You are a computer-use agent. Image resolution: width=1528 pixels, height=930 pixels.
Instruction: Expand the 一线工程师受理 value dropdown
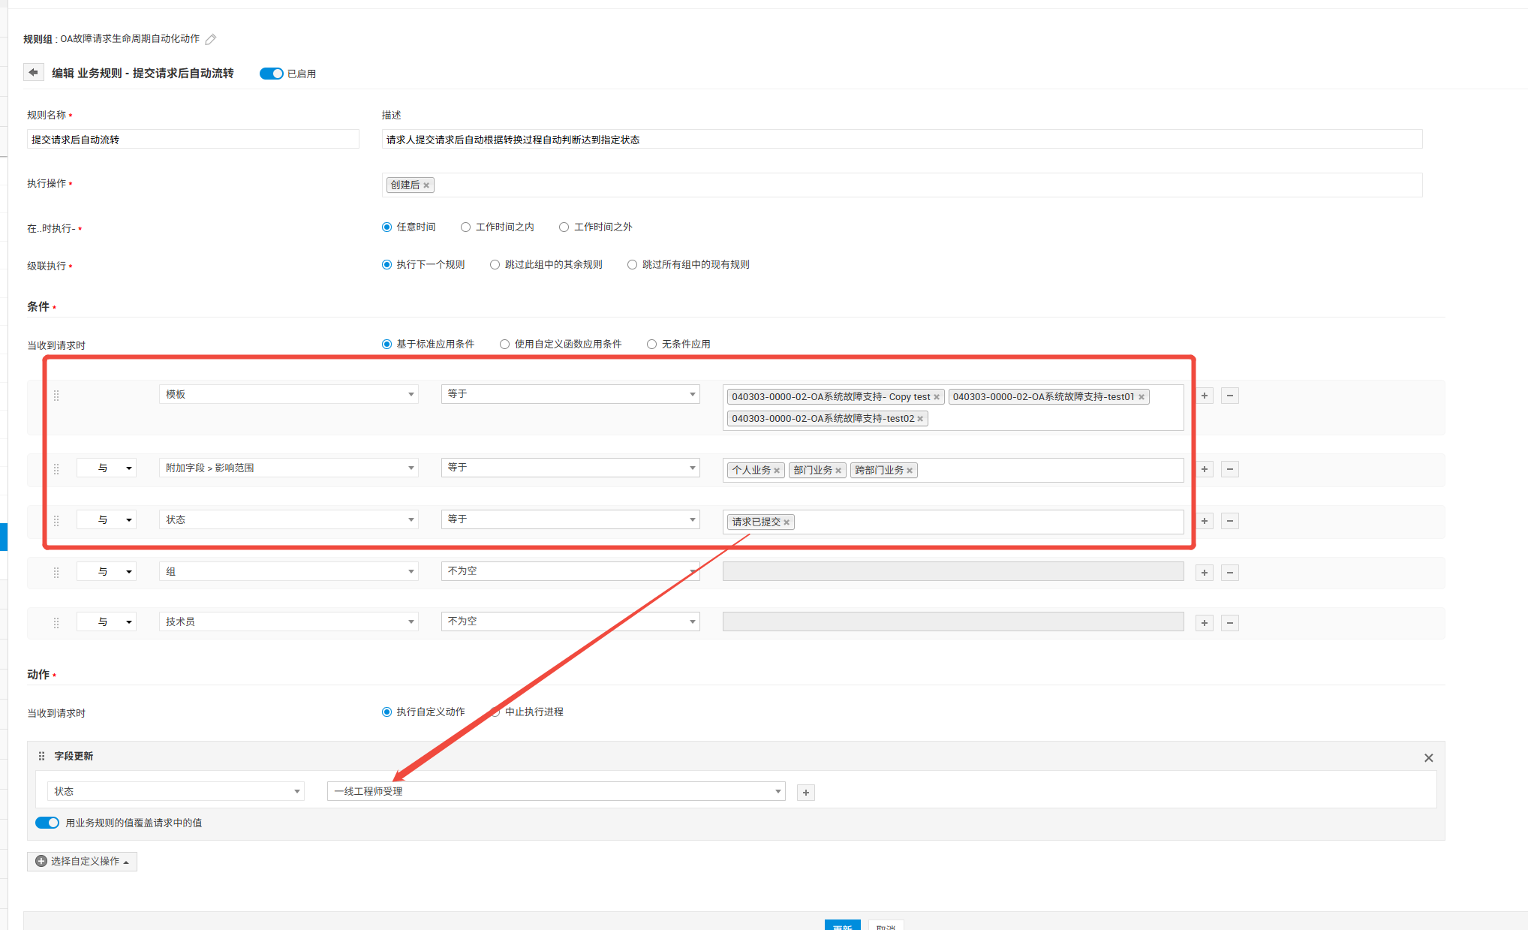tap(555, 791)
